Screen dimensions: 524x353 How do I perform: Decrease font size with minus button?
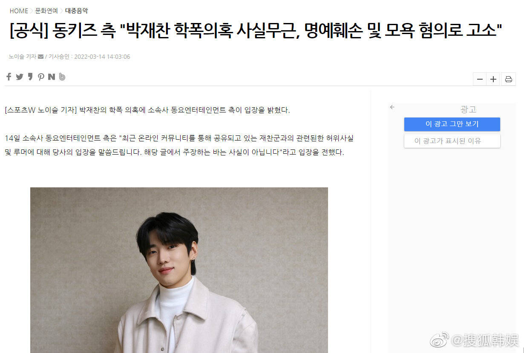pyautogui.click(x=480, y=79)
